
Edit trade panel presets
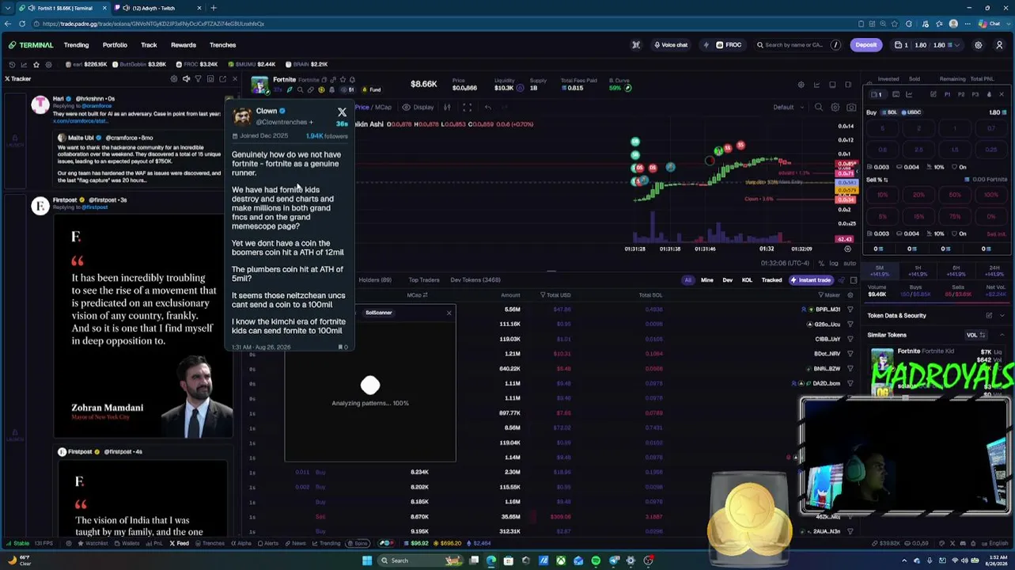tap(934, 95)
